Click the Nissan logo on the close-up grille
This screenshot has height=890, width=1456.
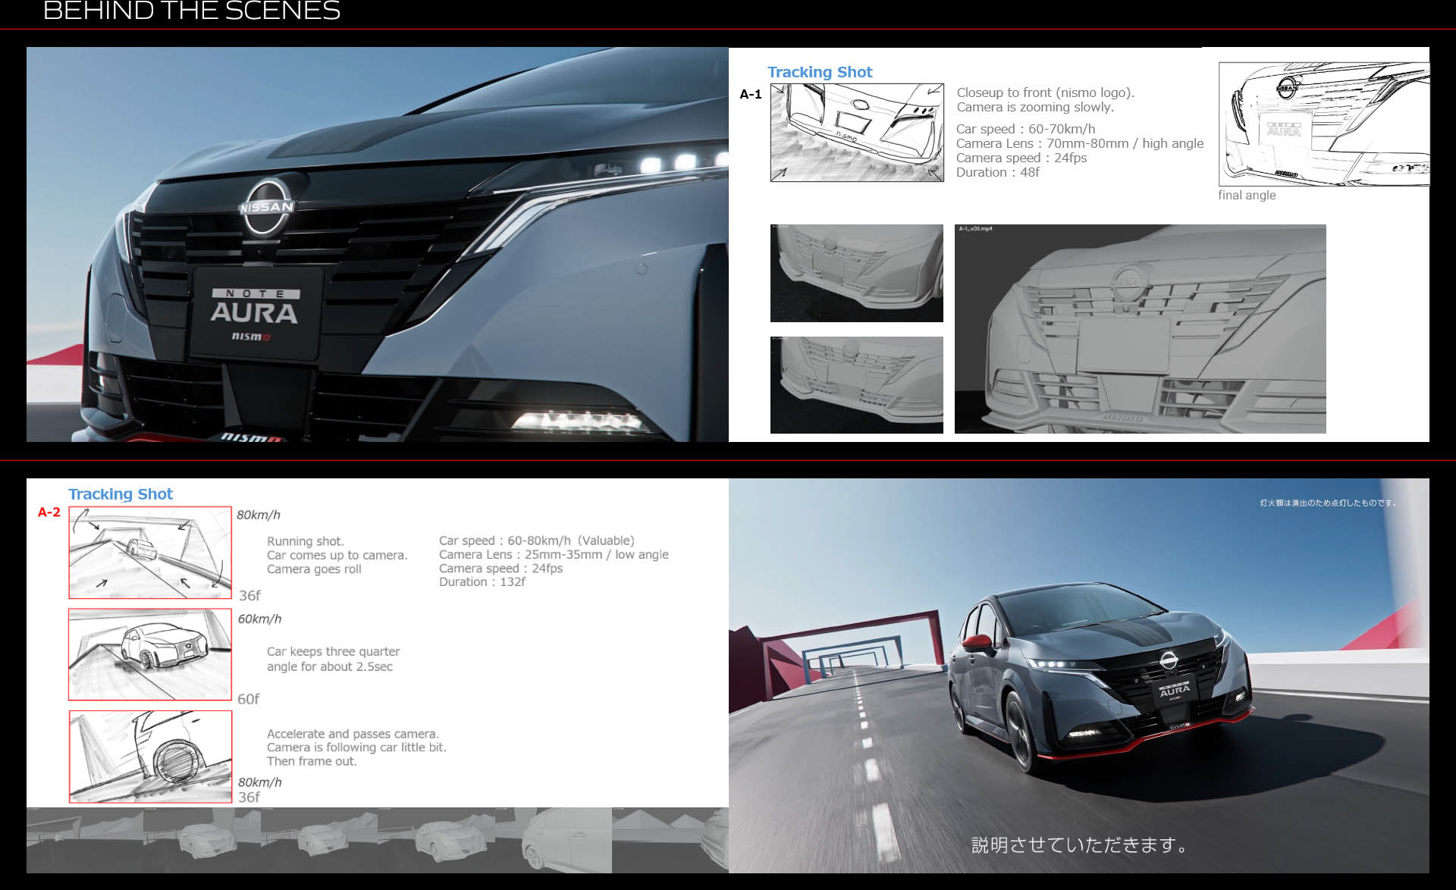click(267, 206)
